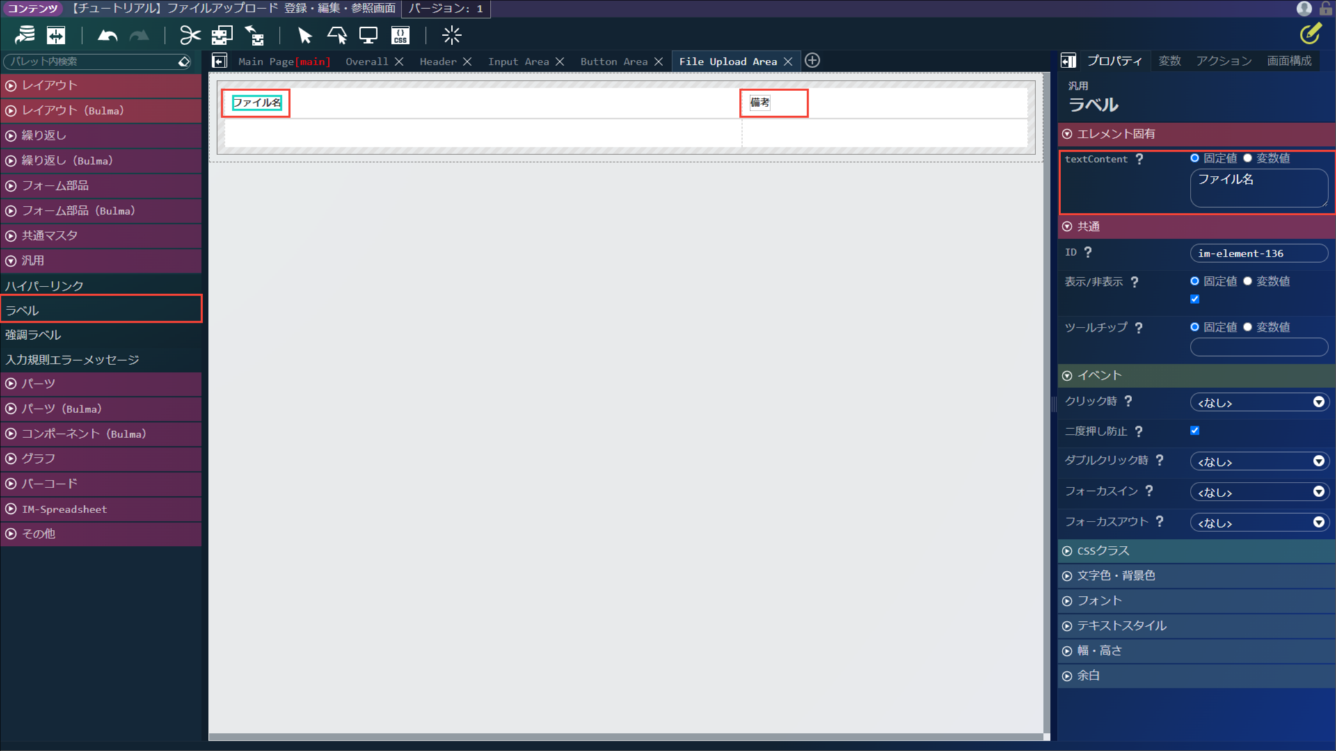This screenshot has height=751, width=1336.
Task: Switch to the Overall tab
Action: (367, 61)
